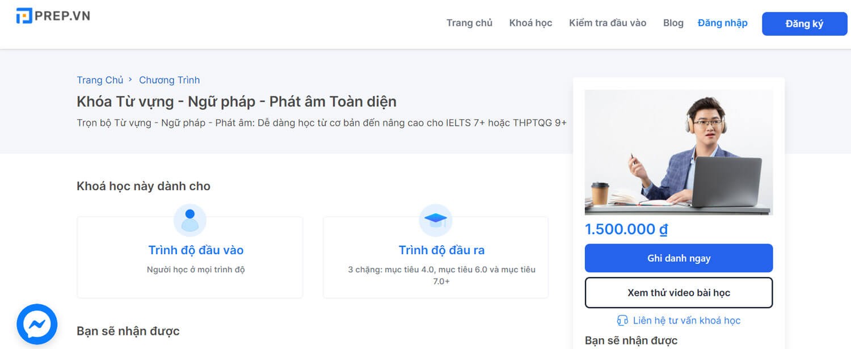Open Trang chủ from the navigation bar
Image resolution: width=851 pixels, height=349 pixels.
pyautogui.click(x=469, y=23)
